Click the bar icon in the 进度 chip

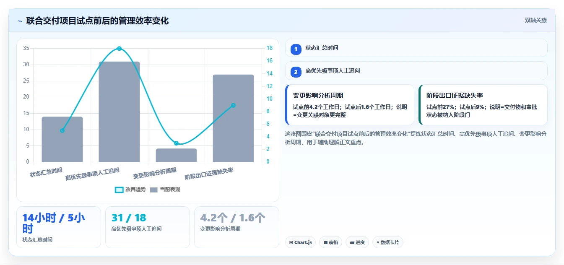click(352, 242)
